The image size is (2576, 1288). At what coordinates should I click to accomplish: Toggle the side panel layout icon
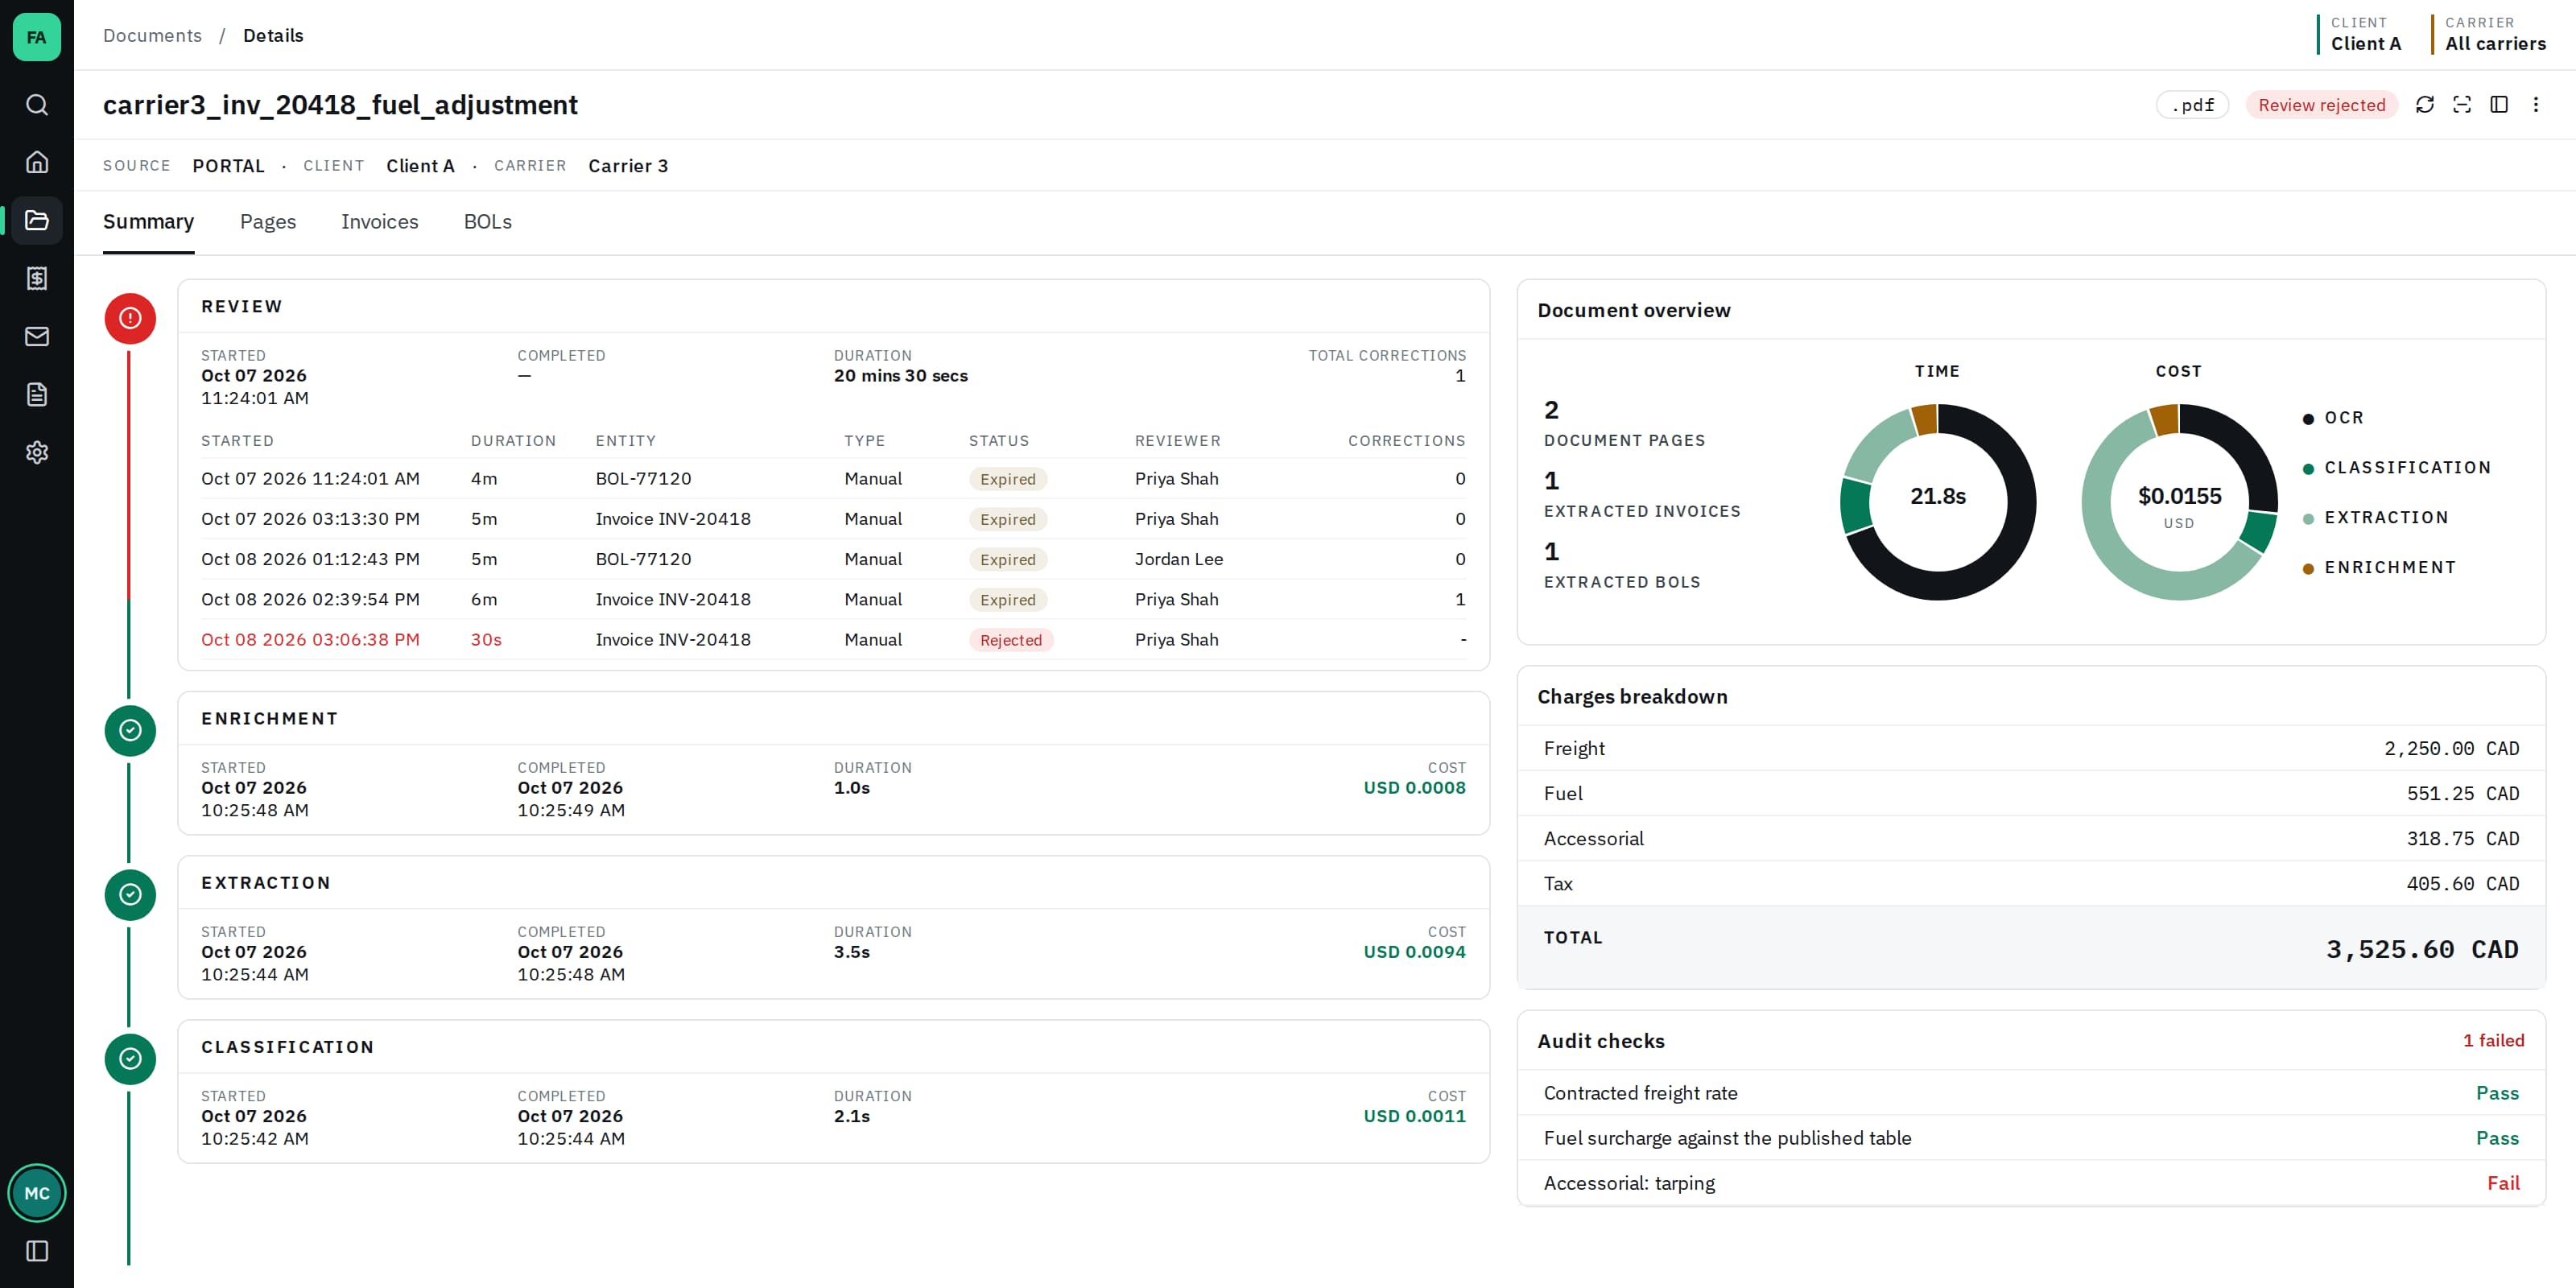click(2498, 104)
